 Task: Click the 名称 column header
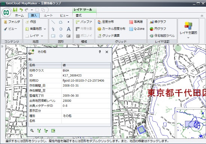[x=45, y=65]
